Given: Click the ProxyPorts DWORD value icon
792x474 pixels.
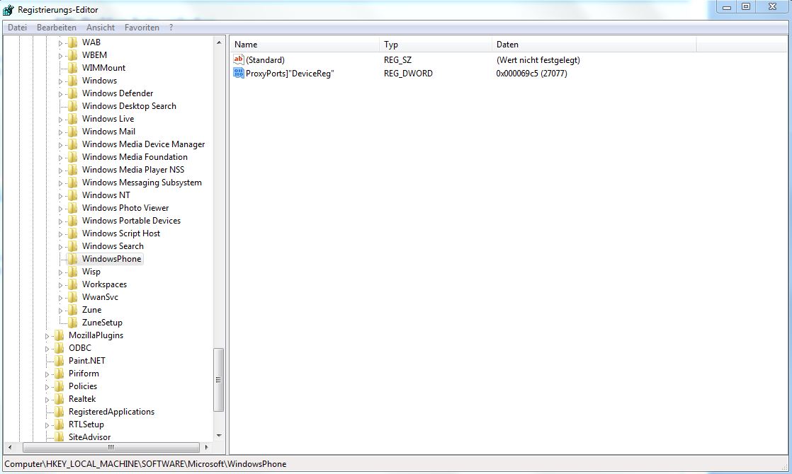Looking at the screenshot, I should pos(239,73).
